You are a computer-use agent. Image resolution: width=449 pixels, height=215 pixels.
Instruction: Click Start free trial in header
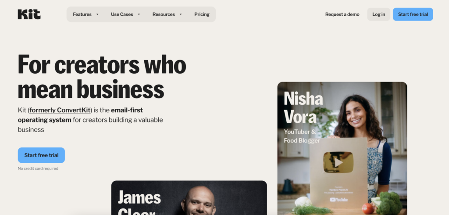click(413, 14)
